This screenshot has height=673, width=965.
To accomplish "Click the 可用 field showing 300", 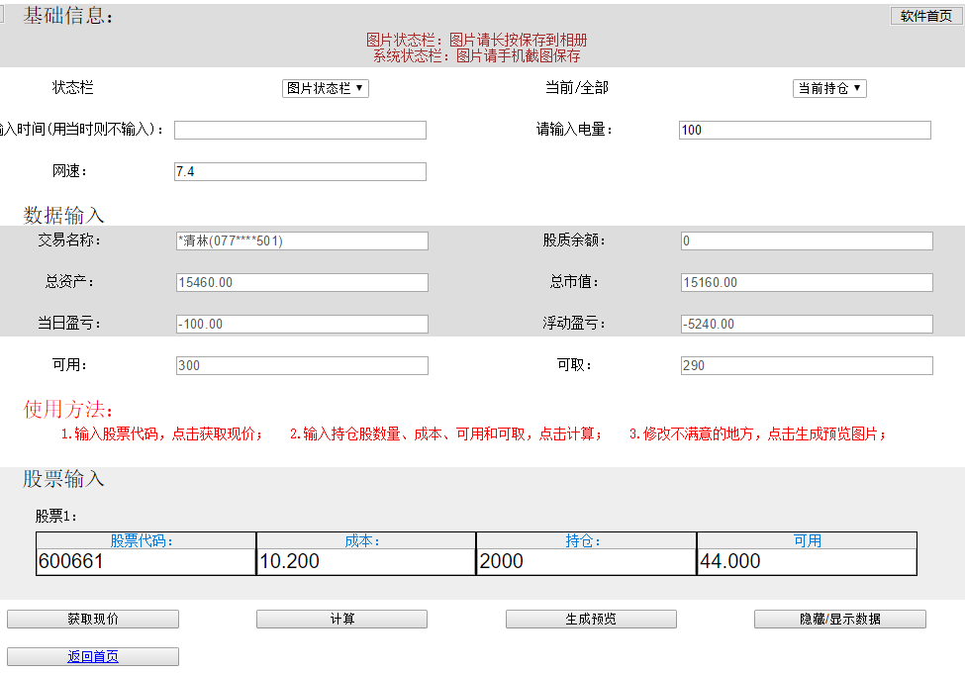I will point(302,365).
